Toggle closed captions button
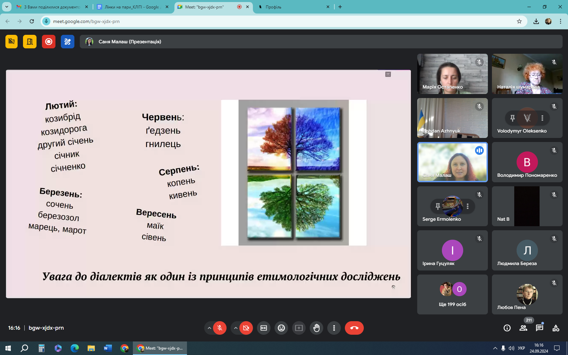 click(264, 328)
